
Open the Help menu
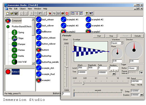point(45,9)
